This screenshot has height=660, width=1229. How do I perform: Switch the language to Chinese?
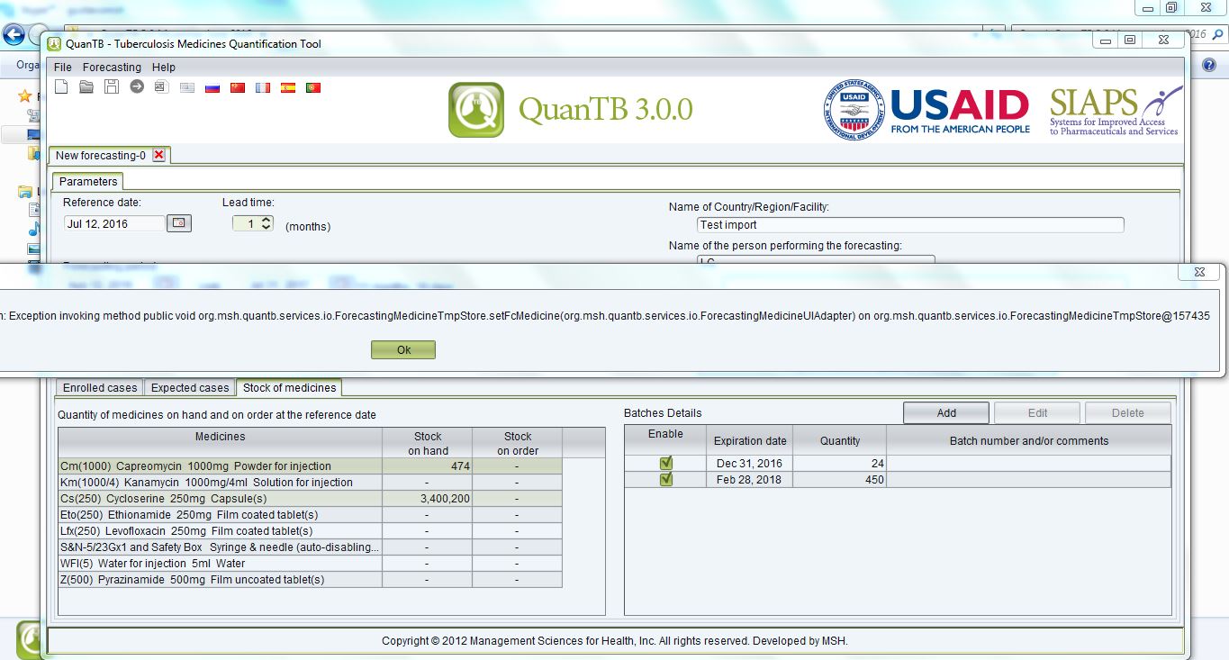[238, 88]
